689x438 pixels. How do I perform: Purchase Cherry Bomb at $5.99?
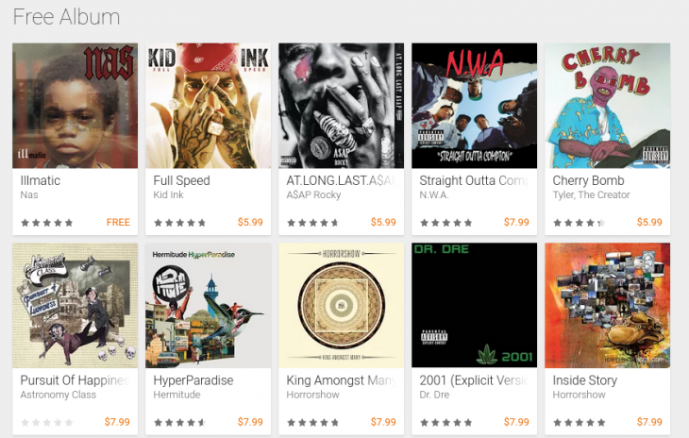coord(649,222)
